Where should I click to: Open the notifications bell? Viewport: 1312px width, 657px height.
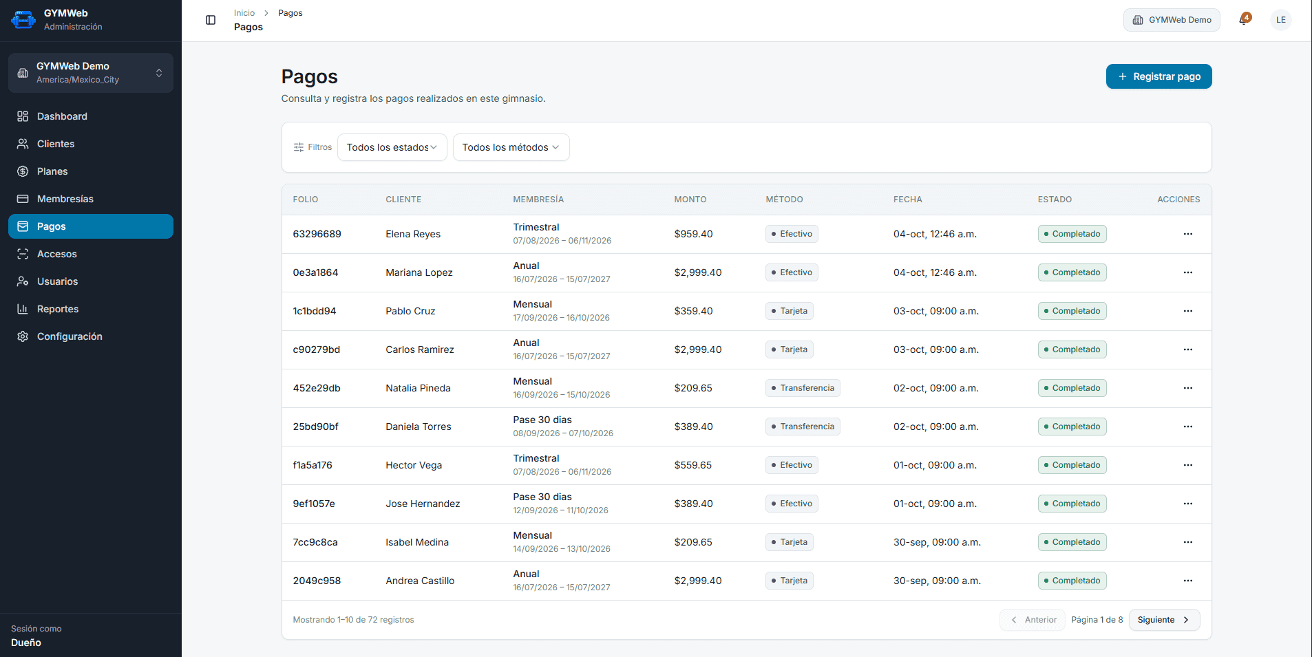(1245, 19)
